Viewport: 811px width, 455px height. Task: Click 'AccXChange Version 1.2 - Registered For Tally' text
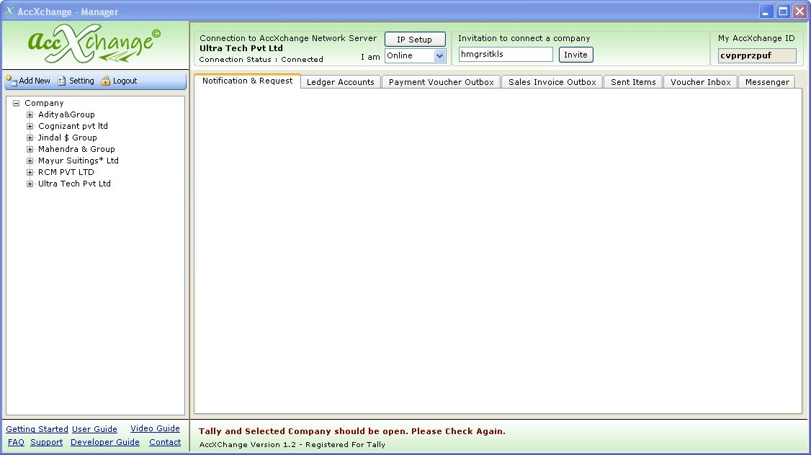pyautogui.click(x=292, y=445)
